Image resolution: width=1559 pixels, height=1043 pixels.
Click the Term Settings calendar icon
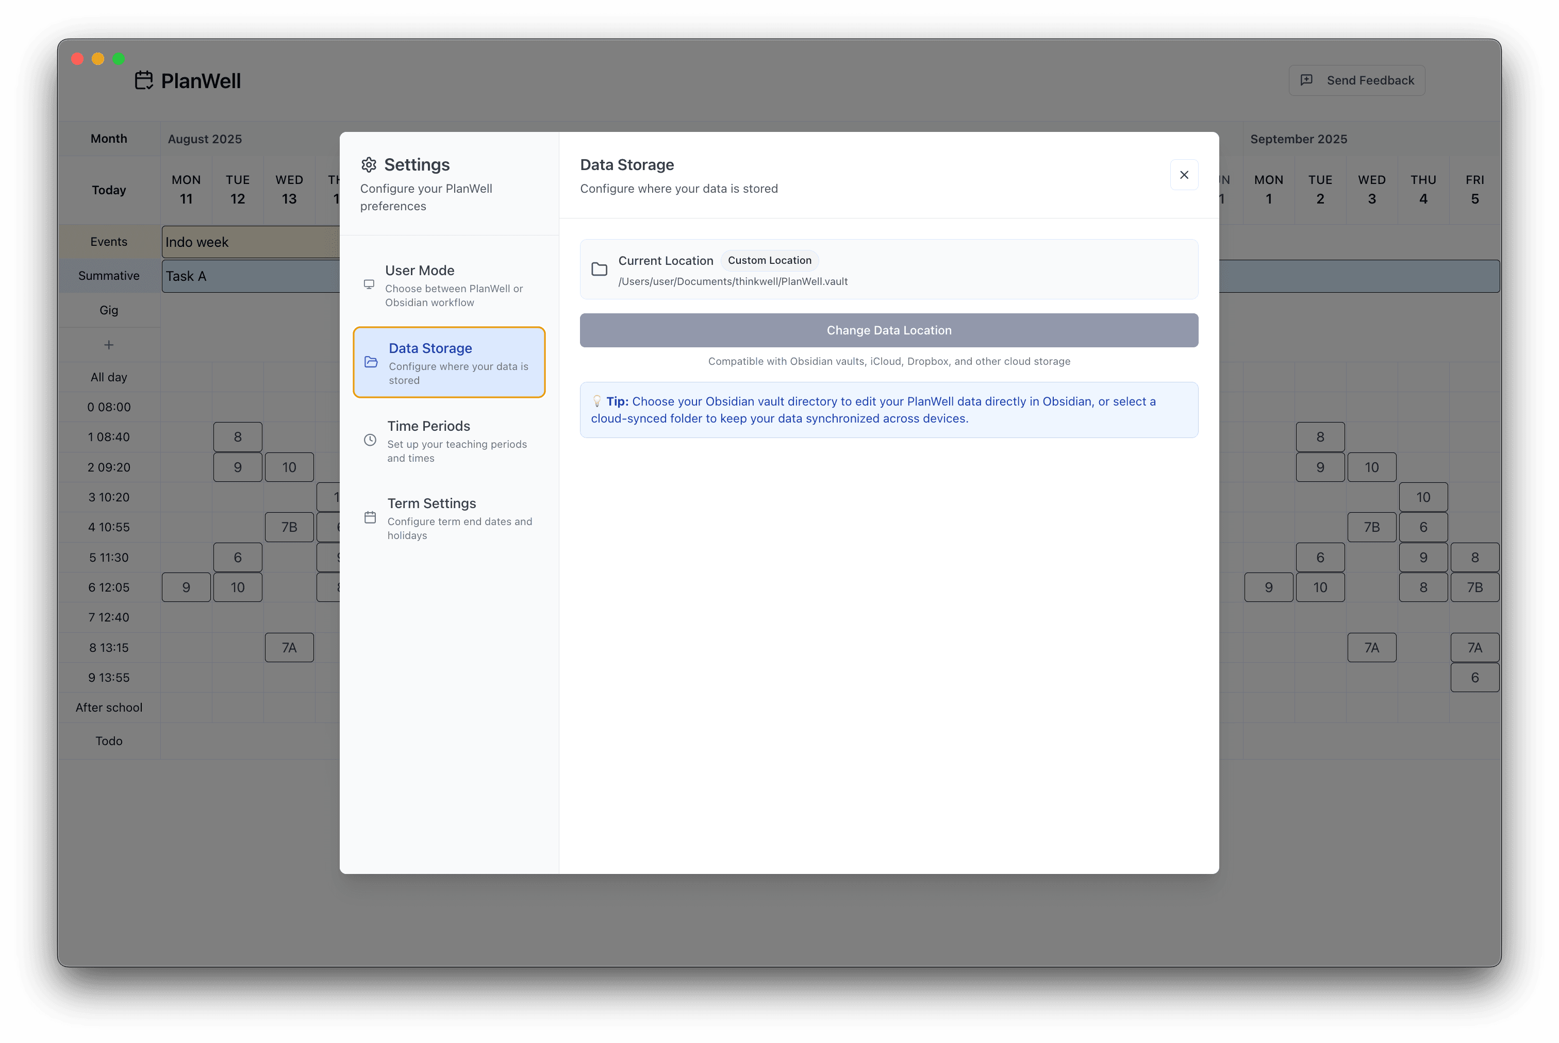click(370, 517)
